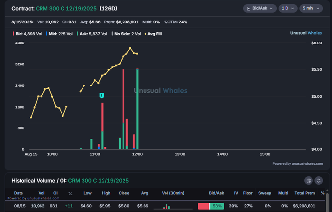Click the percent change column header icon
The width and height of the screenshot is (332, 212).
click(x=70, y=193)
